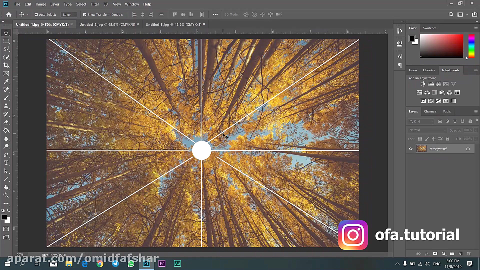Select the Hand tool
The height and width of the screenshot is (270, 480).
6,187
